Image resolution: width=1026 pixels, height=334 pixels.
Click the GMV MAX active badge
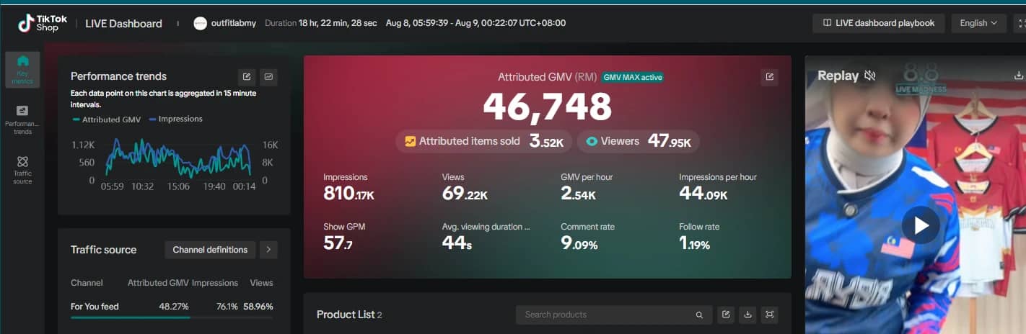[x=633, y=77]
